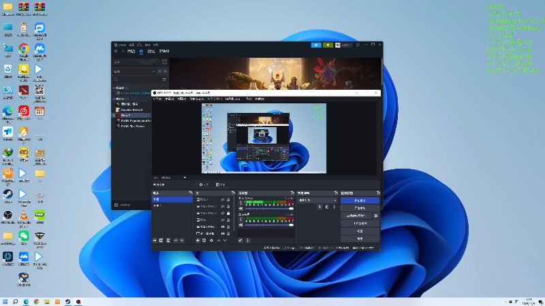Open the preview scaling dropdown below preview

pos(169,178)
